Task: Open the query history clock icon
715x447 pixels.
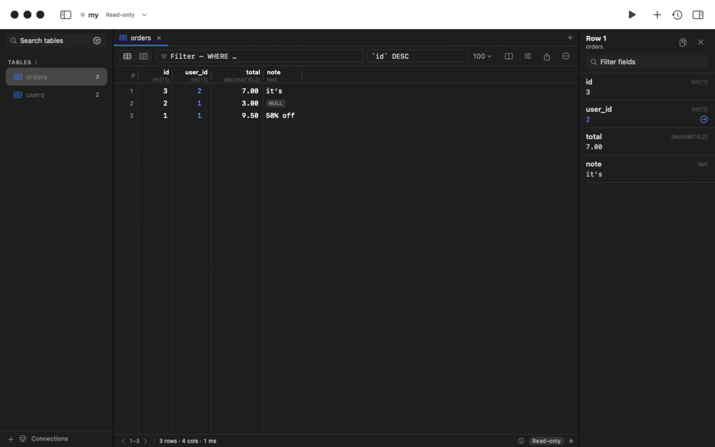Action: click(677, 15)
